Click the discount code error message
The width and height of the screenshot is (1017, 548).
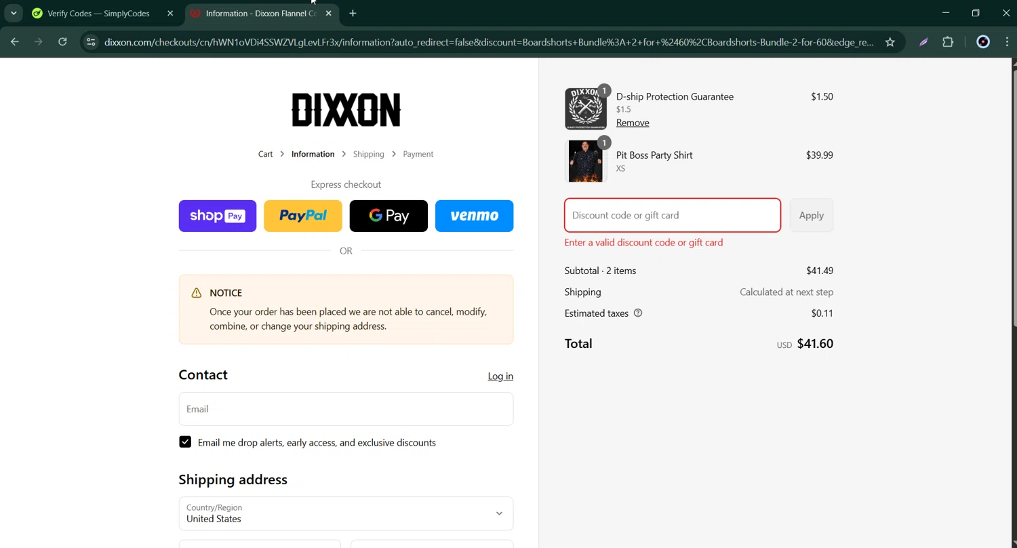point(643,242)
